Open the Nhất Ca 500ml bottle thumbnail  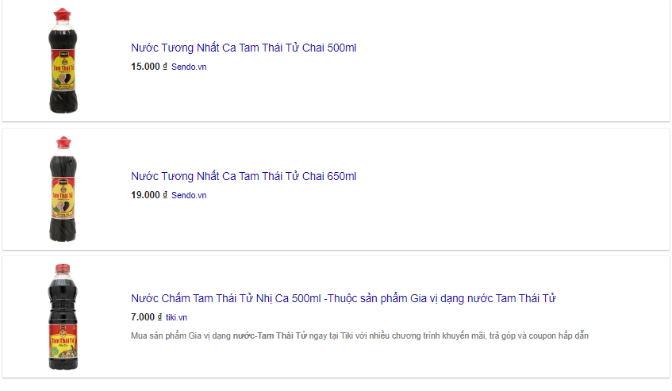[63, 60]
